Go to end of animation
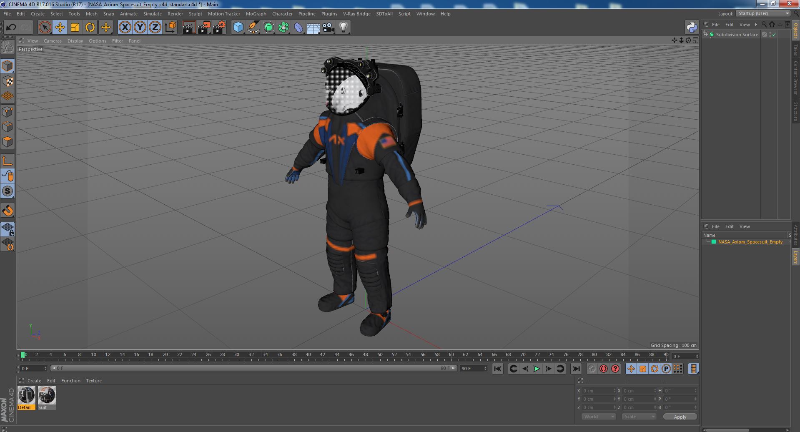Viewport: 800px width, 432px height. tap(576, 369)
